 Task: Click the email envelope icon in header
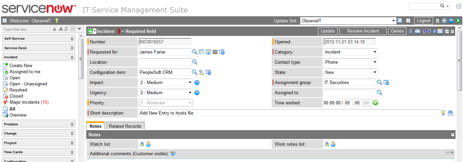coord(418,31)
